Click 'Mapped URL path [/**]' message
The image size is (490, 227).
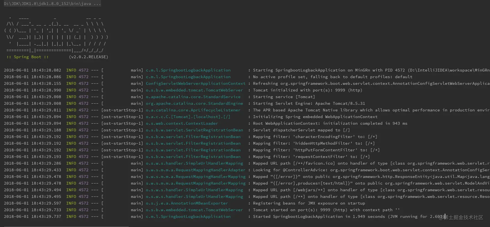pos(371,197)
